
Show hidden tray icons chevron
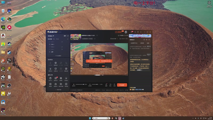click(193, 118)
